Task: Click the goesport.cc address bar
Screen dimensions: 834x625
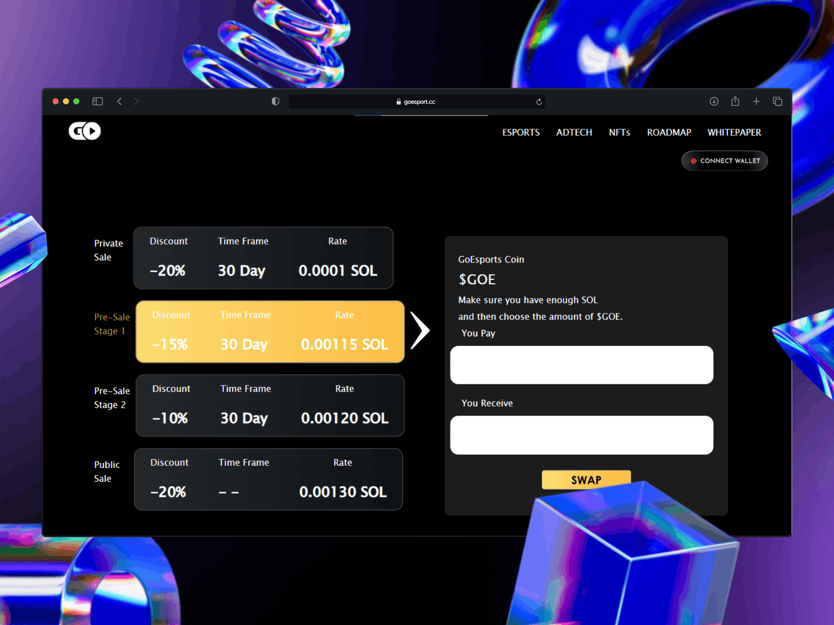Action: point(417,102)
